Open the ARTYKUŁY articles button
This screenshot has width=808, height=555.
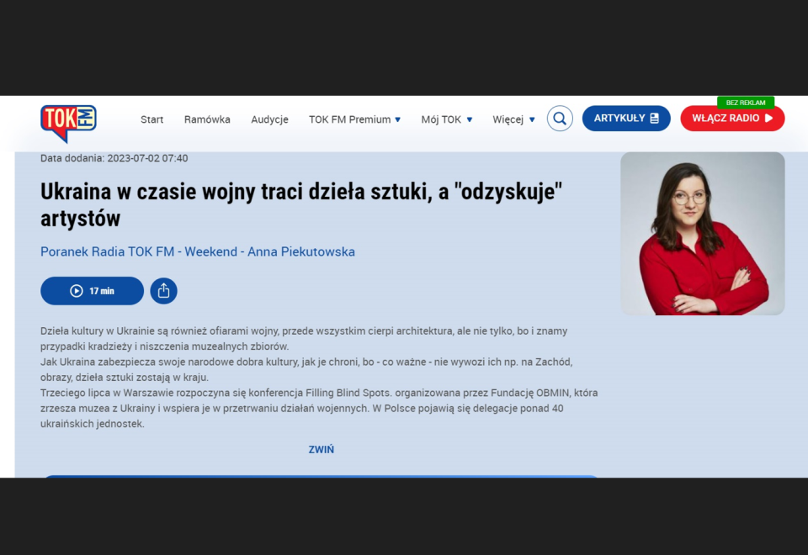[626, 119]
